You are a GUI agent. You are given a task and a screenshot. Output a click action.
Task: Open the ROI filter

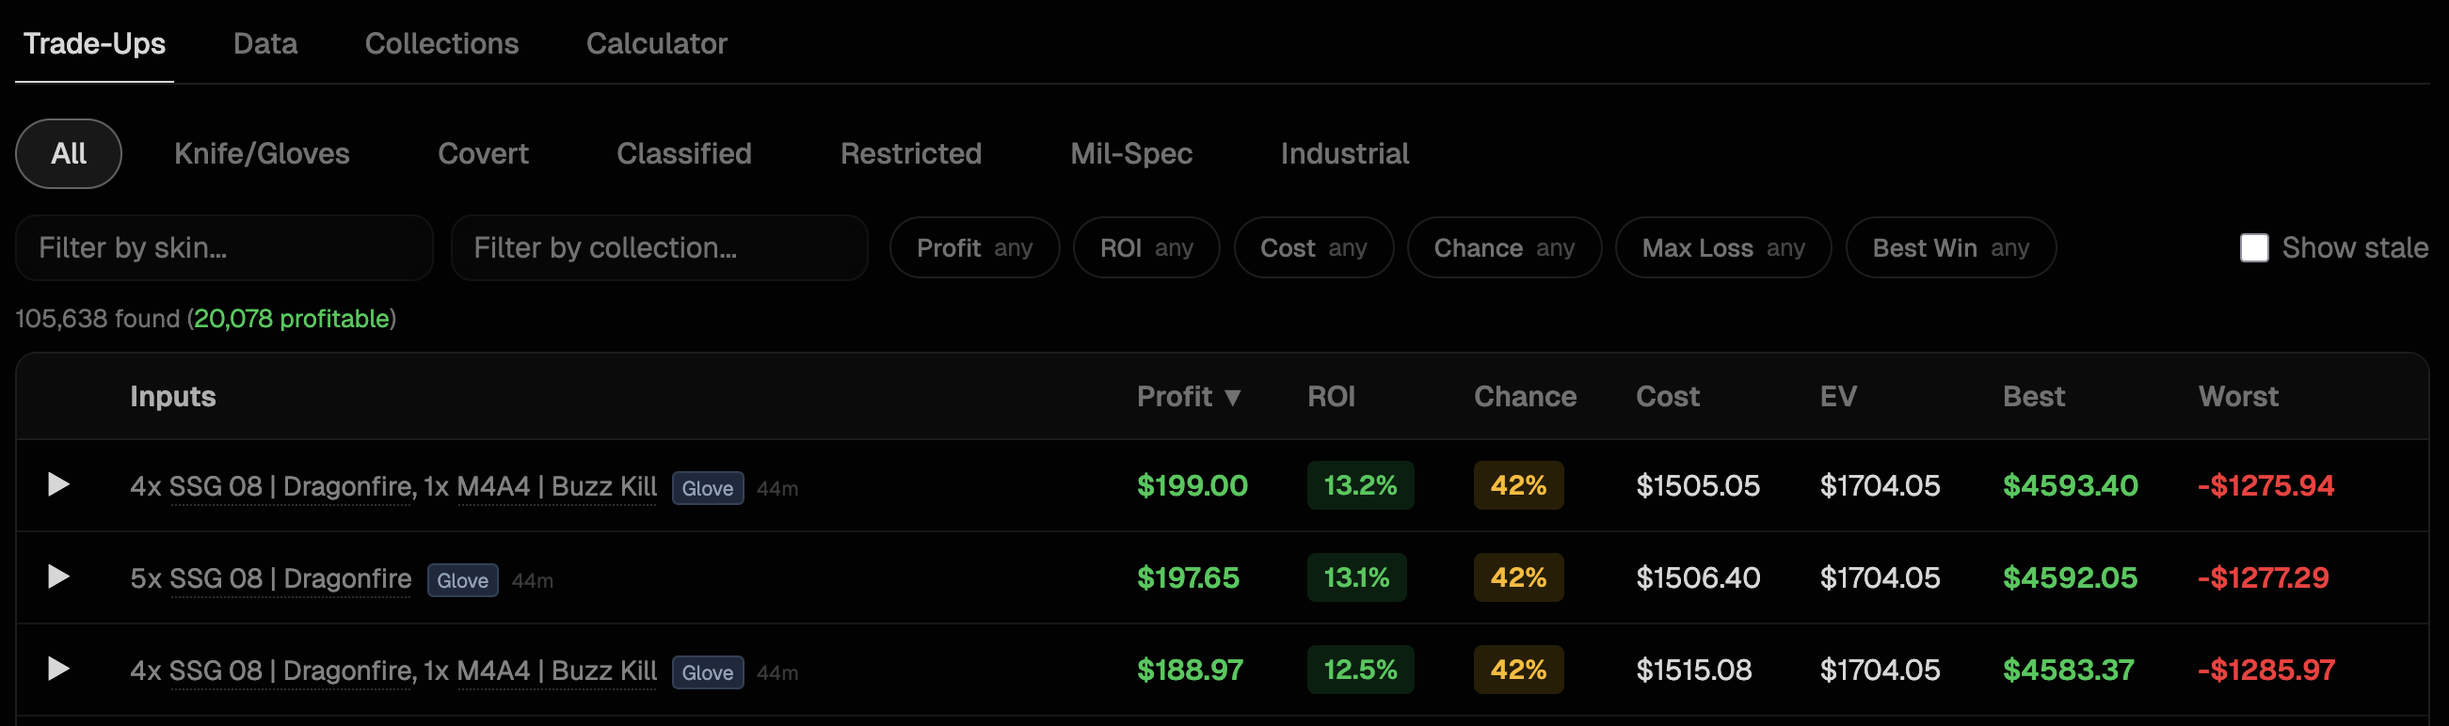pos(1144,247)
